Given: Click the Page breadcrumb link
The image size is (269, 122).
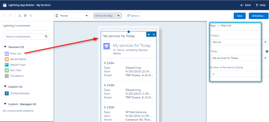Looking at the screenshot, I should tap(213, 26).
